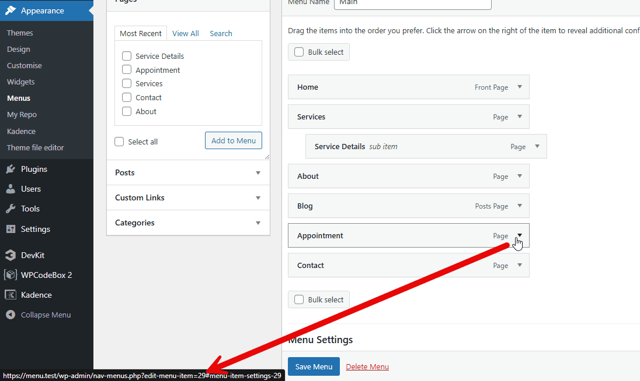
Task: Open Settings using the sidebar gear icon
Action: pos(11,228)
